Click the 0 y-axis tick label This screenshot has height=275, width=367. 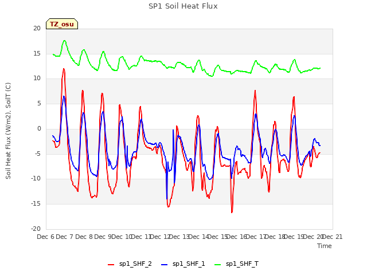point(39,128)
